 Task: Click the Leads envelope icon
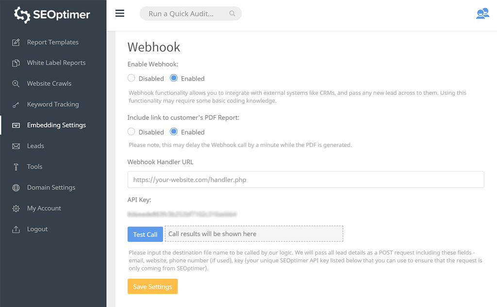pos(16,146)
